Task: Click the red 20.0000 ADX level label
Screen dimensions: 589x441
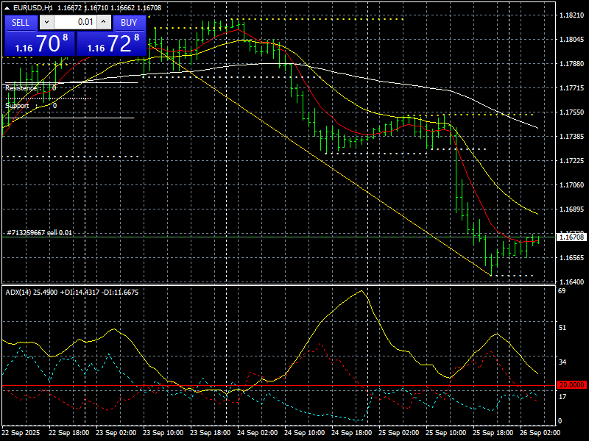Action: (572, 385)
